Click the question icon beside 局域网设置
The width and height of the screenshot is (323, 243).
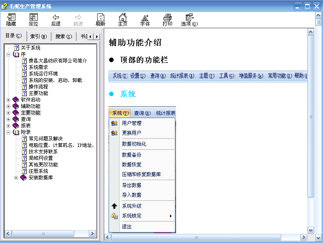pos(24,158)
